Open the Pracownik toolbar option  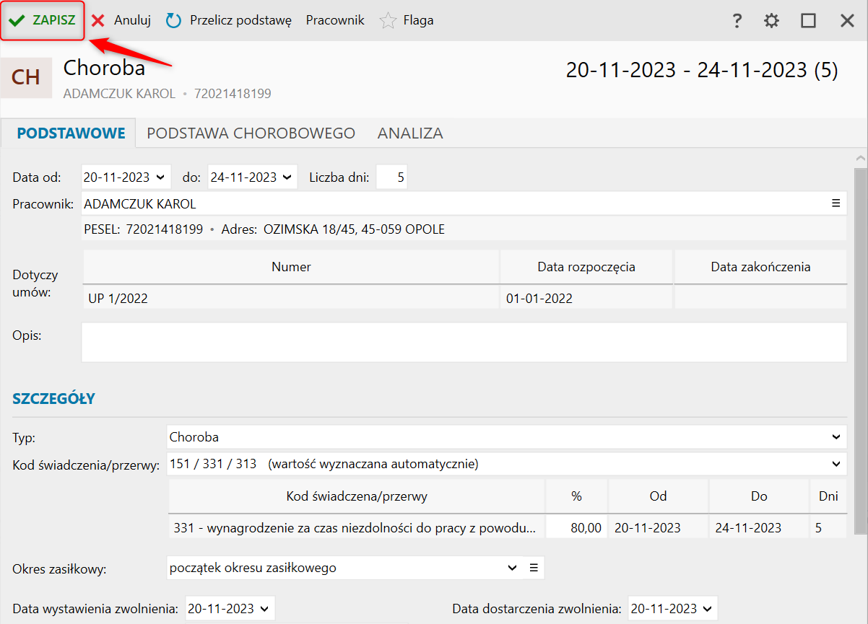(x=335, y=20)
